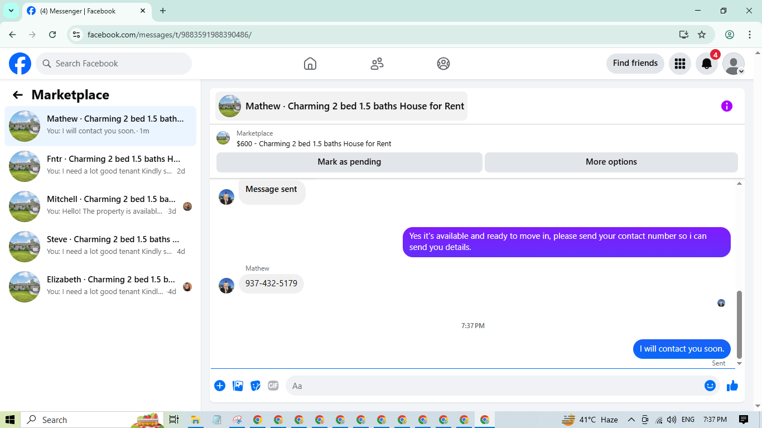Click the chat header Mathew listing title
Viewport: 762px width, 428px height.
click(341, 106)
